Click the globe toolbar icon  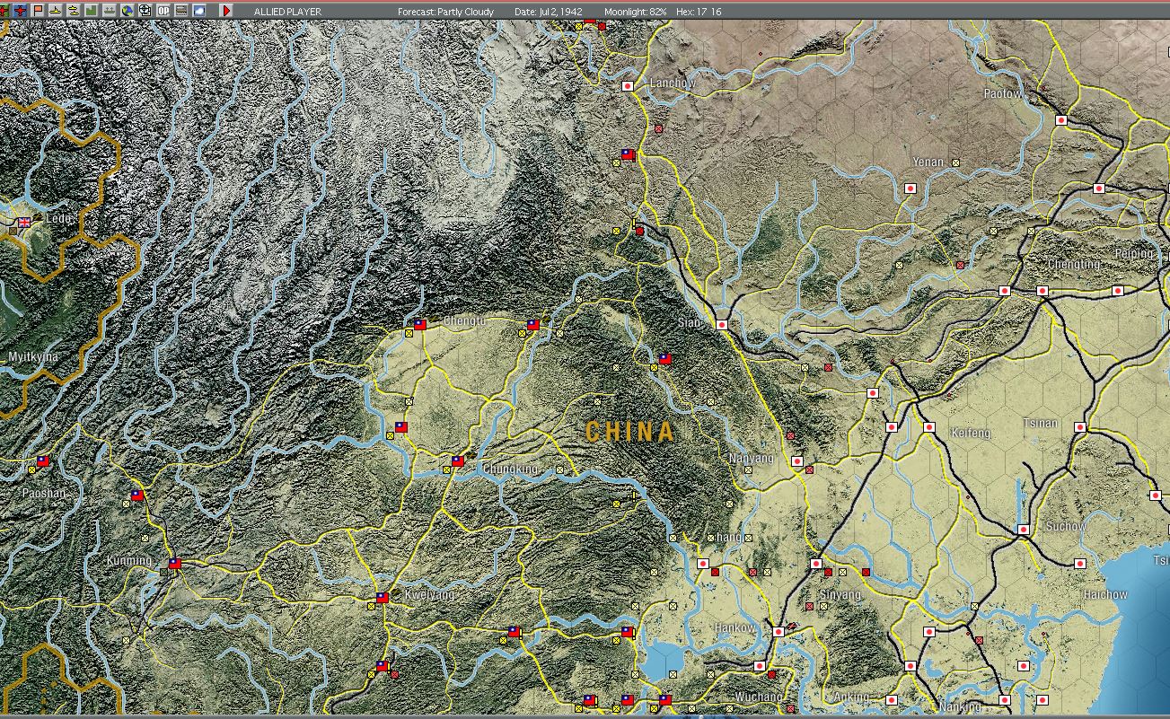tap(128, 11)
